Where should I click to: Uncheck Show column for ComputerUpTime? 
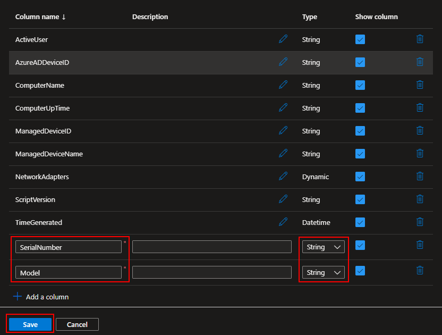360,108
